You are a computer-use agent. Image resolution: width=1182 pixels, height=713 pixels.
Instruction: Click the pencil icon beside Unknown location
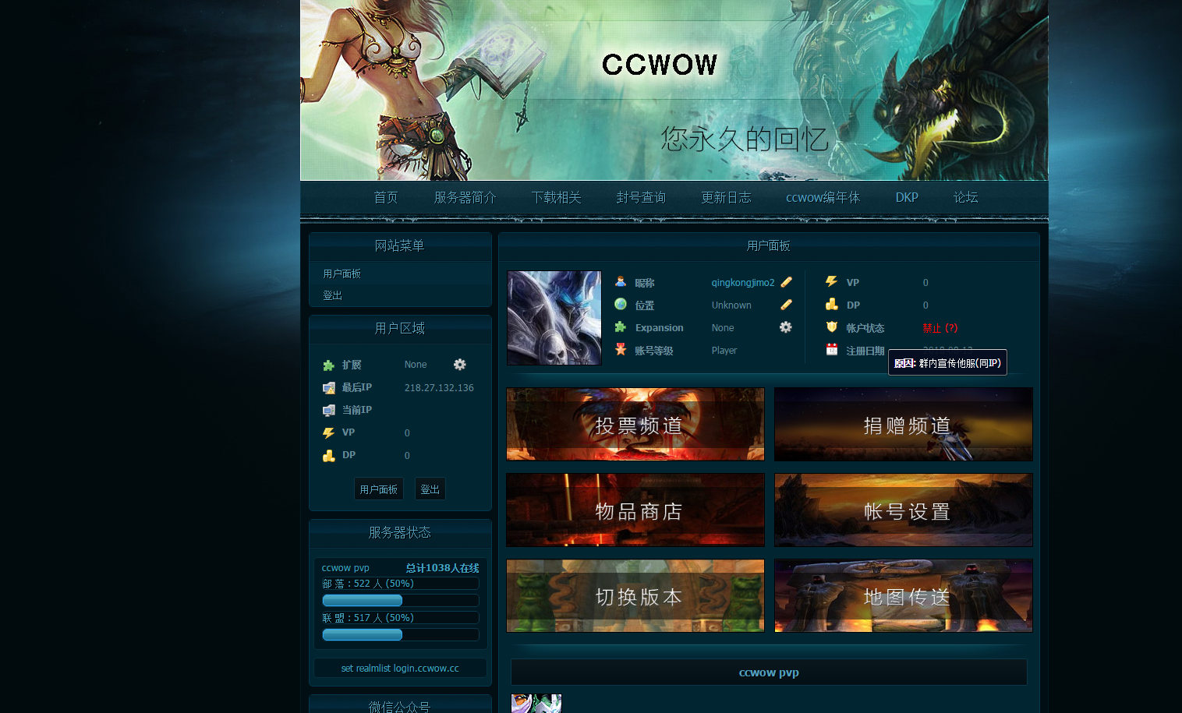point(786,305)
